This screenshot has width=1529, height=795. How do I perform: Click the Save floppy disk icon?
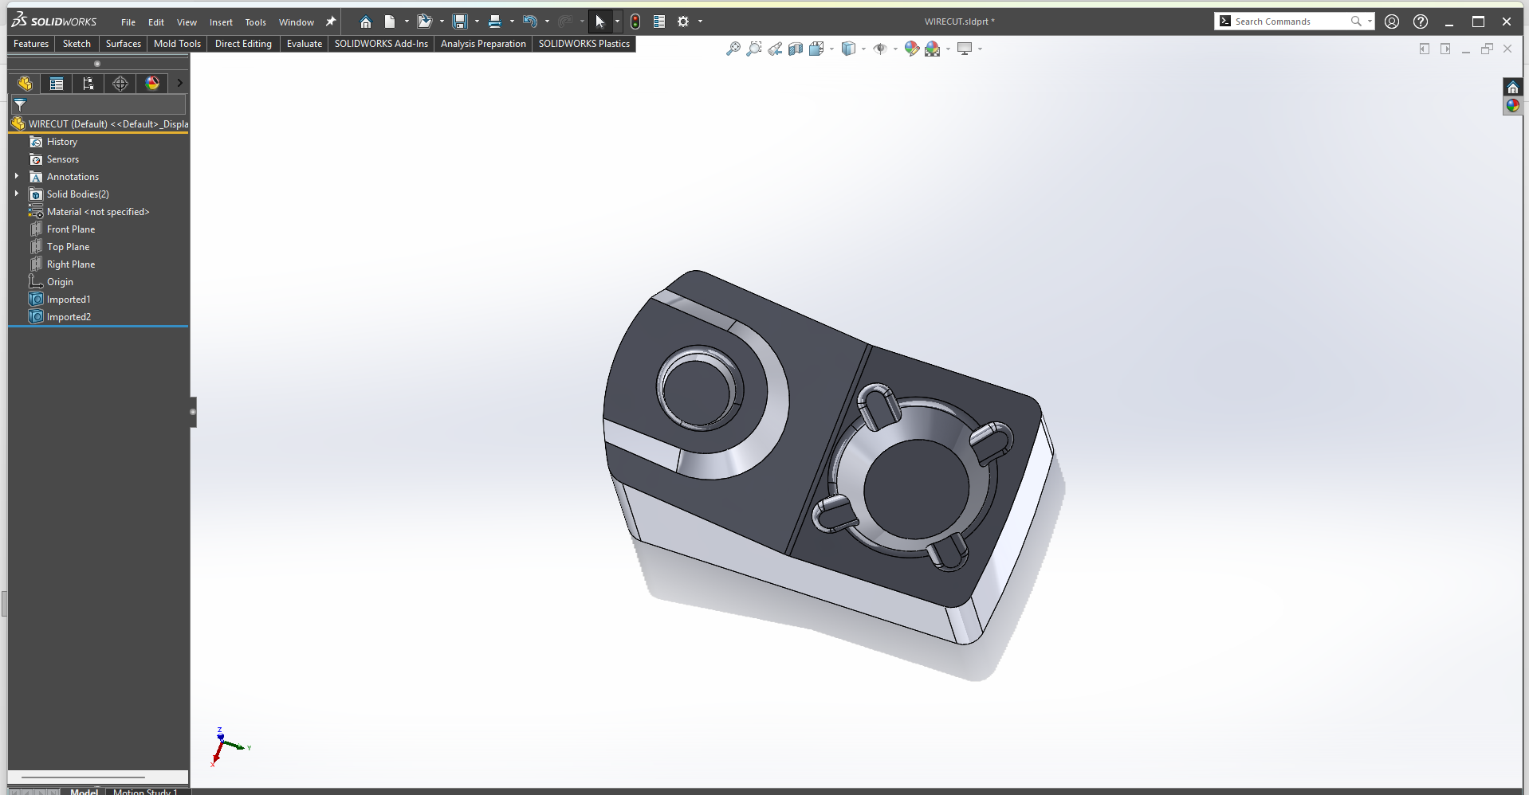coord(460,22)
